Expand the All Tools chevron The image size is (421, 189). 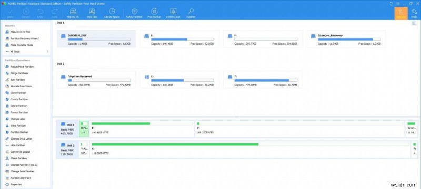click(48, 51)
